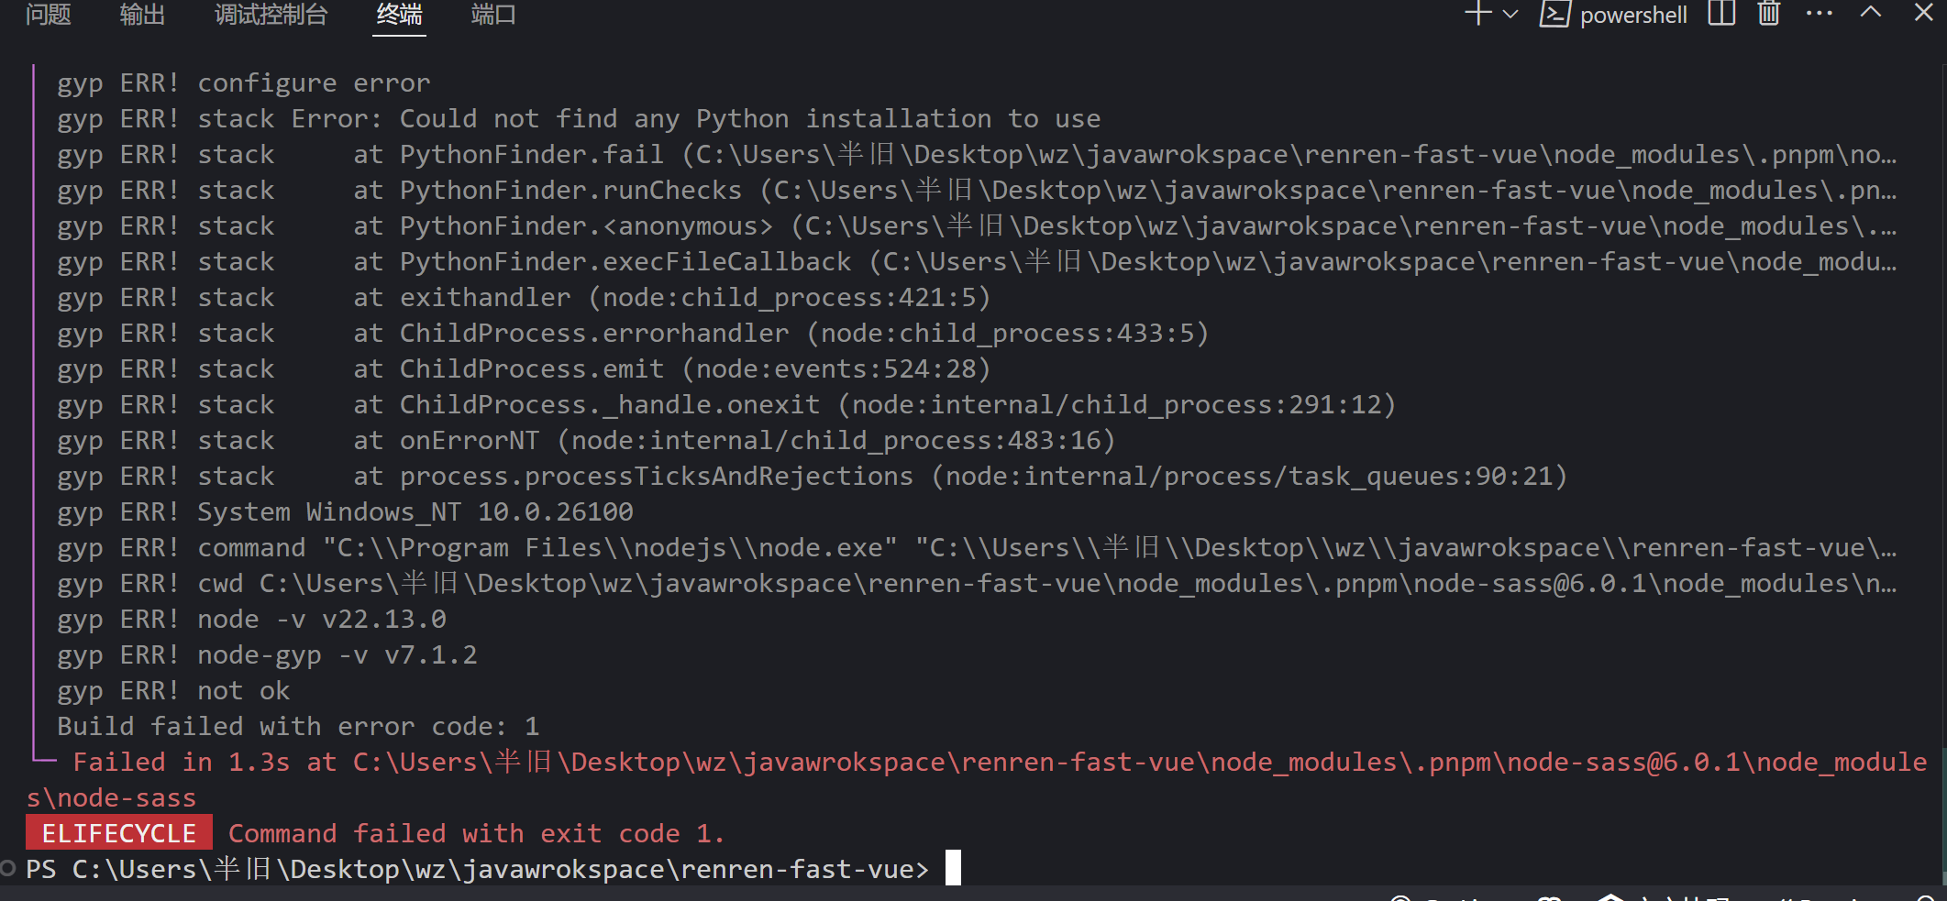
Task: Click the command node.exe line
Action: click(x=977, y=548)
